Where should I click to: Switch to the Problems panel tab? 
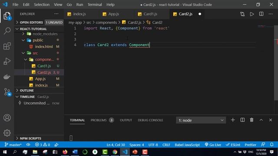pos(102,120)
